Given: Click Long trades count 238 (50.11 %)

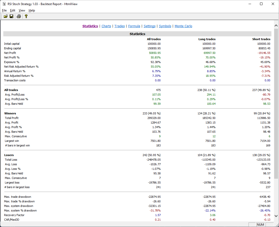Looking at the screenshot, I should click(x=206, y=90).
